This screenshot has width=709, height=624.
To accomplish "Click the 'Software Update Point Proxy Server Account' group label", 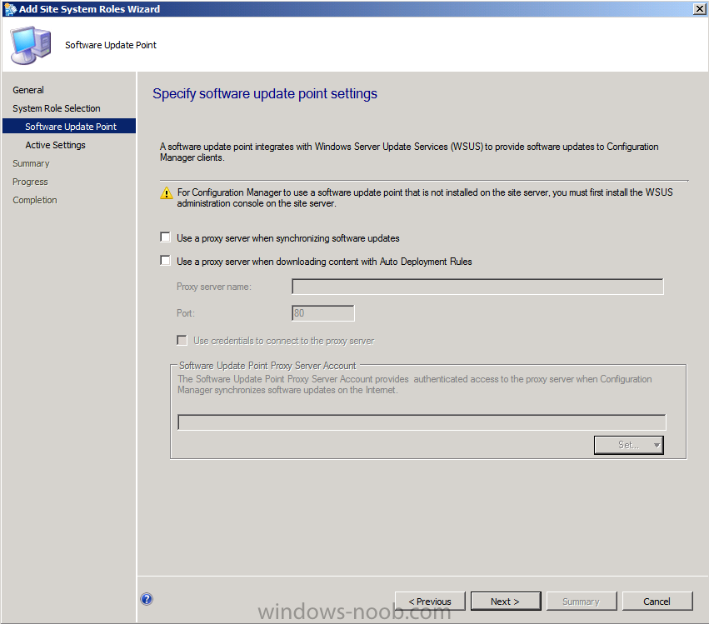I will (267, 366).
